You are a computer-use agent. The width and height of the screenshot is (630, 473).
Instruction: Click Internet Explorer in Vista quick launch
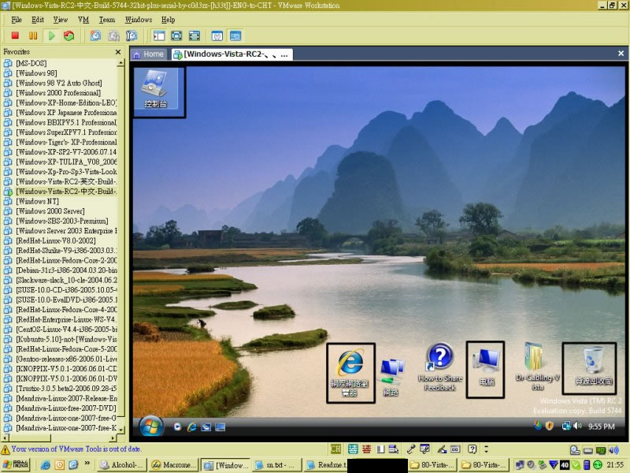pyautogui.click(x=191, y=427)
